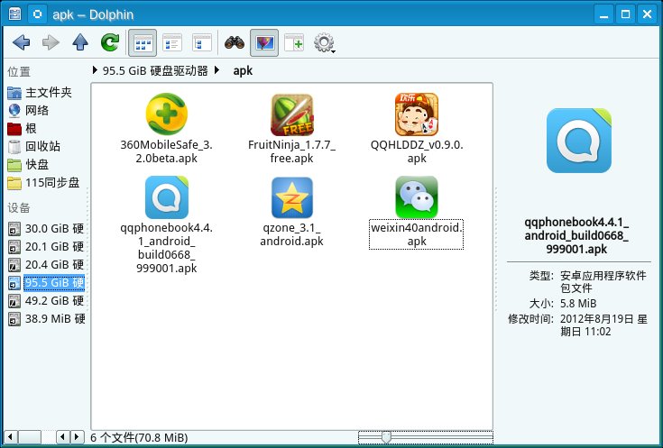Click the 类型 value 安卓应用程序软件包文件
Screen dimensions: 663x448
tap(603, 282)
